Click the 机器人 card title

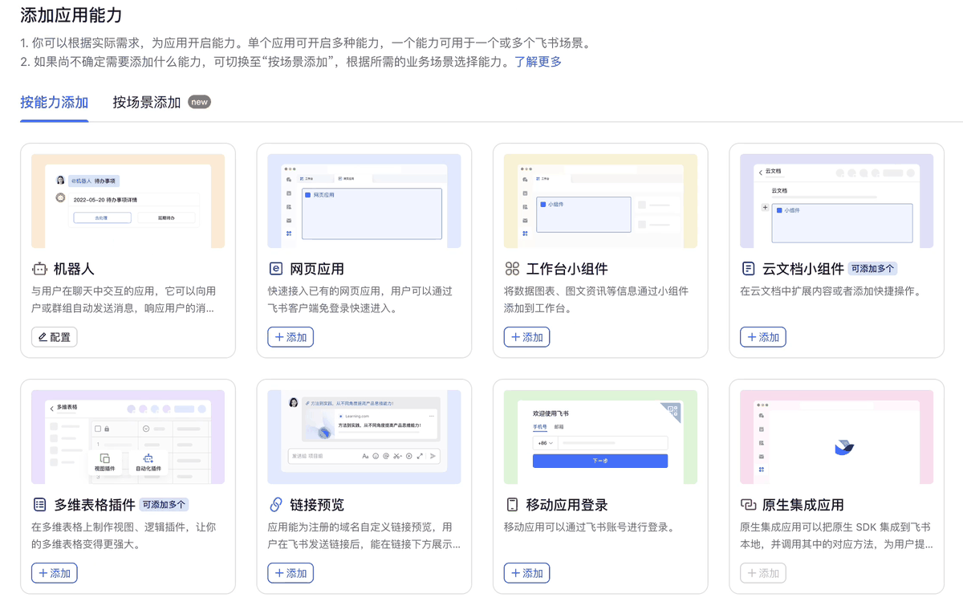coord(75,269)
